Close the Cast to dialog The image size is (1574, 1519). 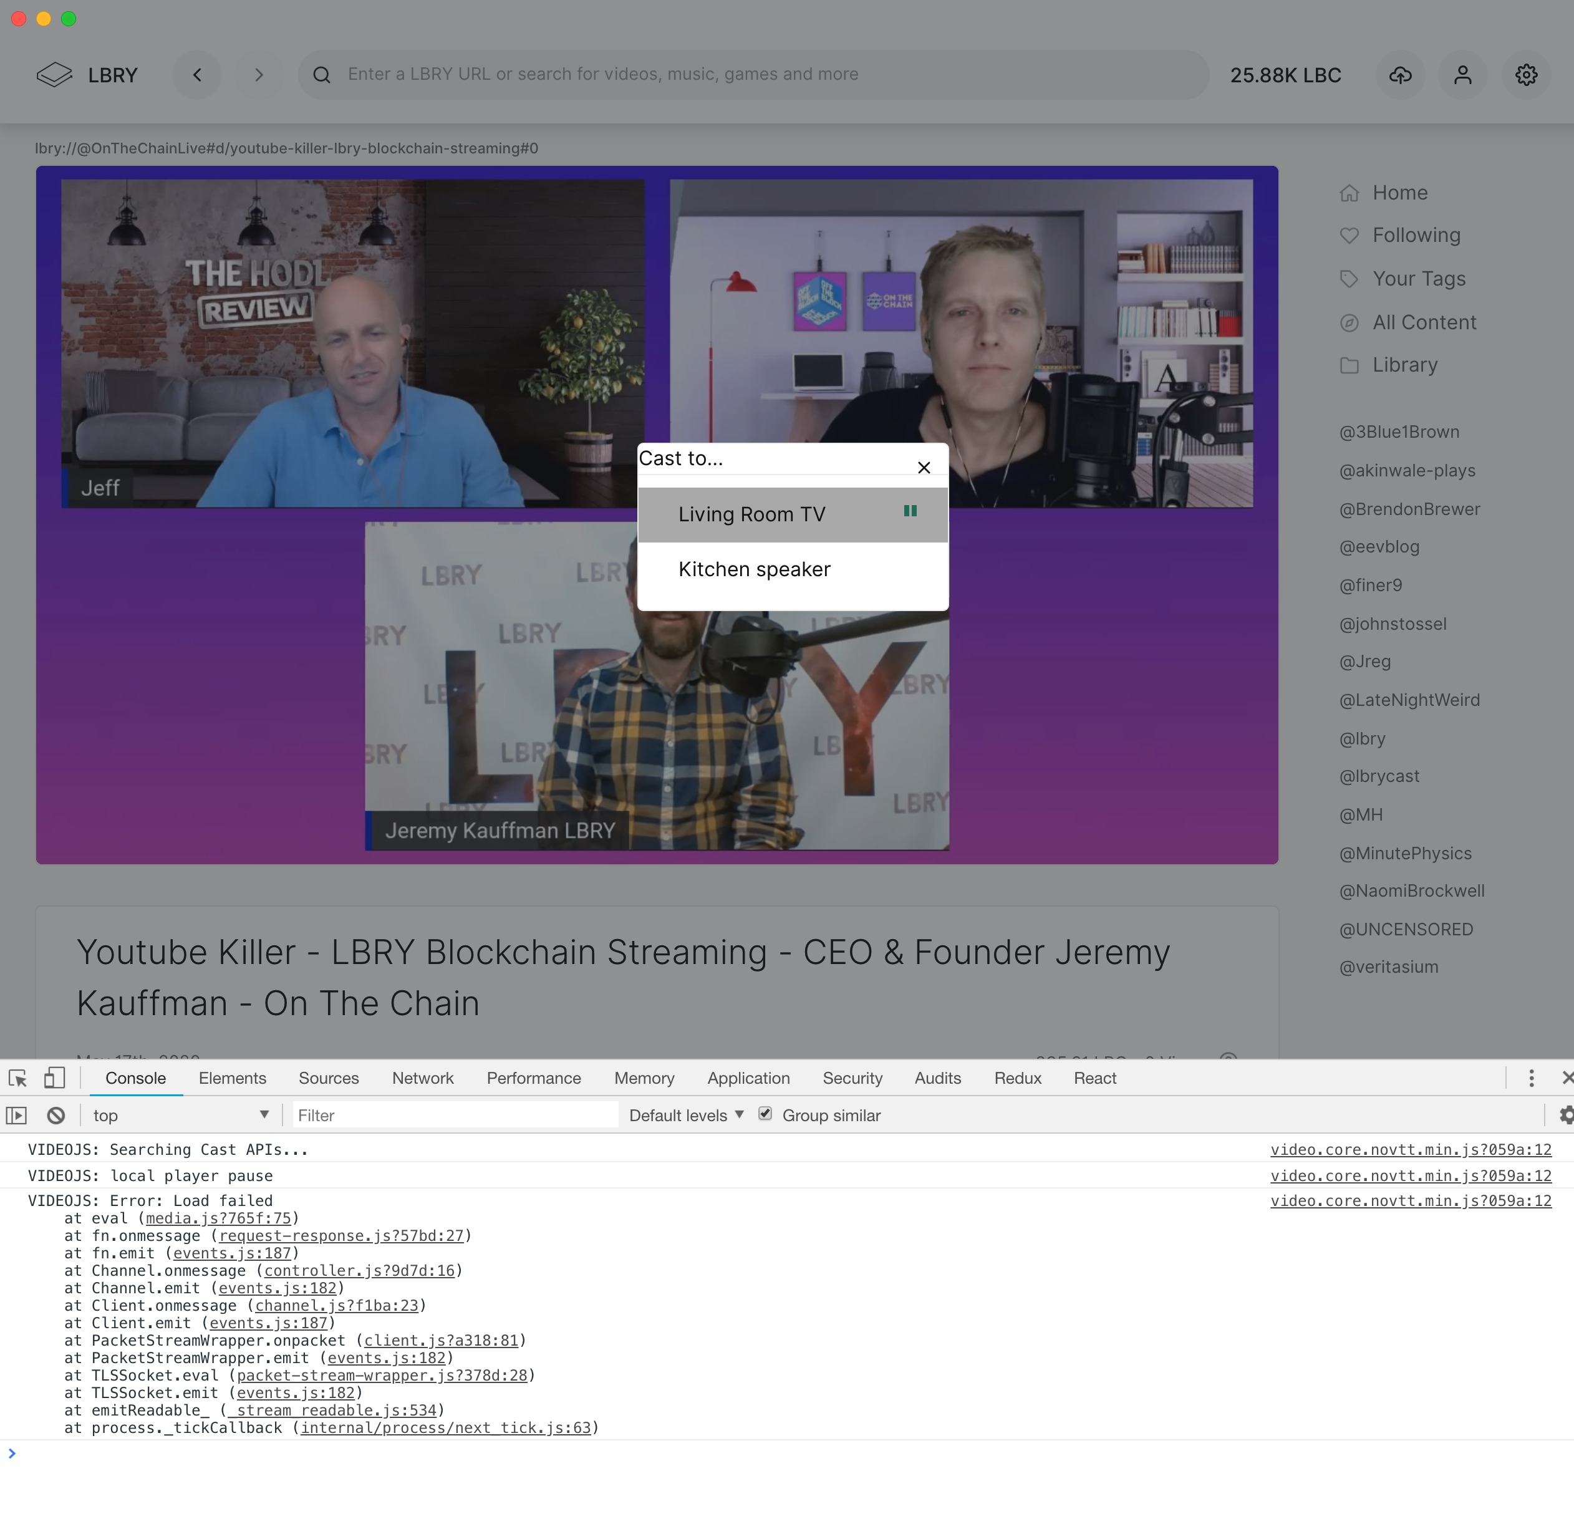tap(924, 467)
